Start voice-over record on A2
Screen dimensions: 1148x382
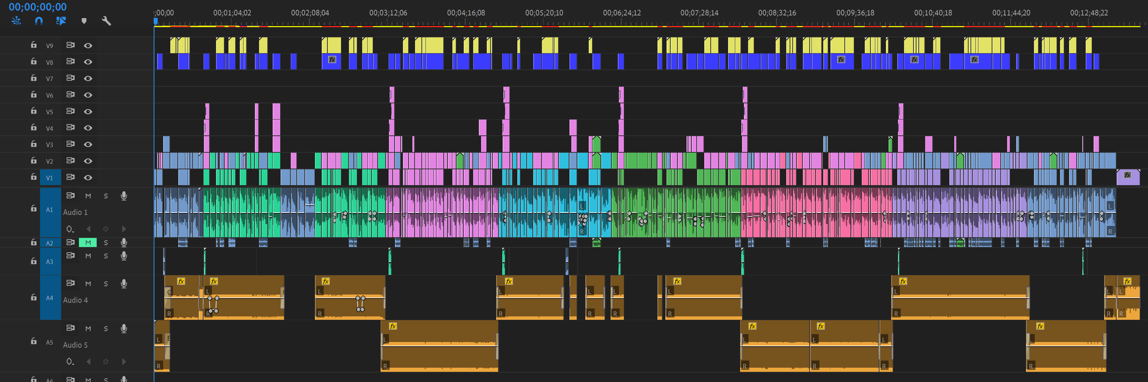click(x=124, y=242)
